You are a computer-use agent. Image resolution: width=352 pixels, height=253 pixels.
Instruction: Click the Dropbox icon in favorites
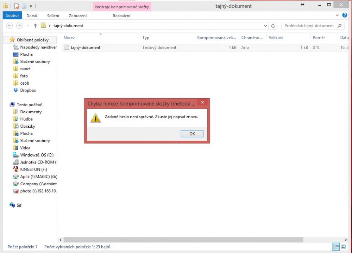tap(15, 90)
